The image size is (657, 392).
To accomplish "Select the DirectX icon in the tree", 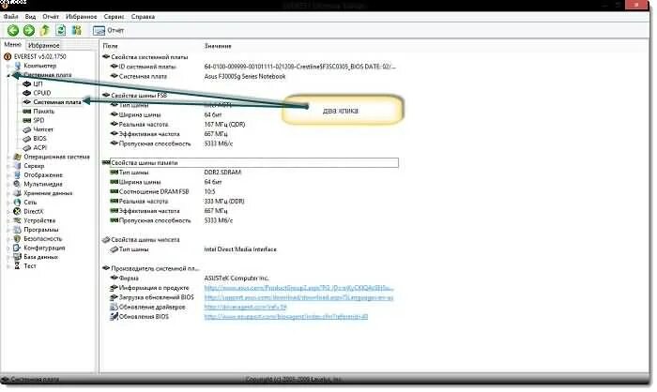I will point(17,212).
